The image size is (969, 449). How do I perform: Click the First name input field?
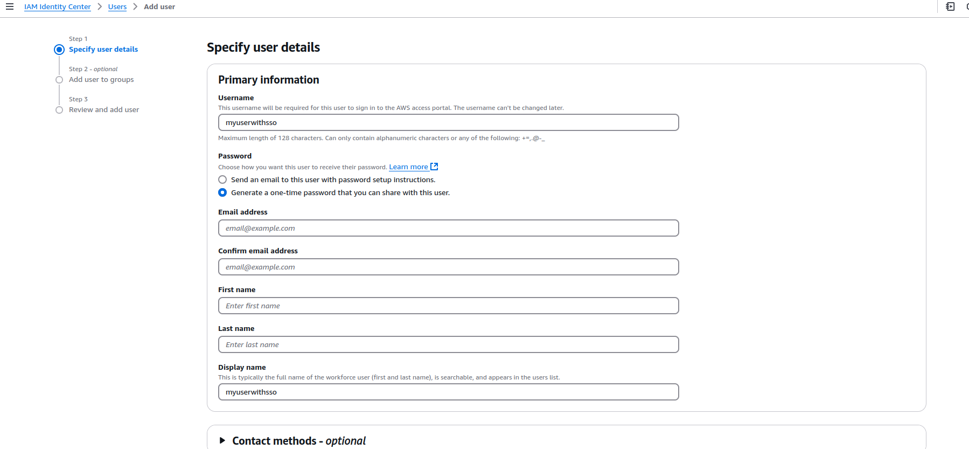448,306
